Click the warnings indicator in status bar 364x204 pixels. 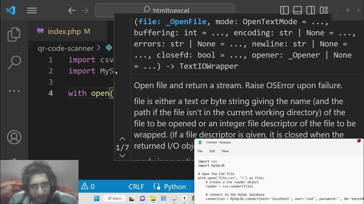pos(88,187)
